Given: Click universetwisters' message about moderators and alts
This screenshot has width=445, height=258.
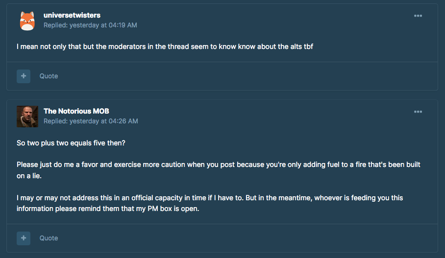Looking at the screenshot, I should [165, 47].
